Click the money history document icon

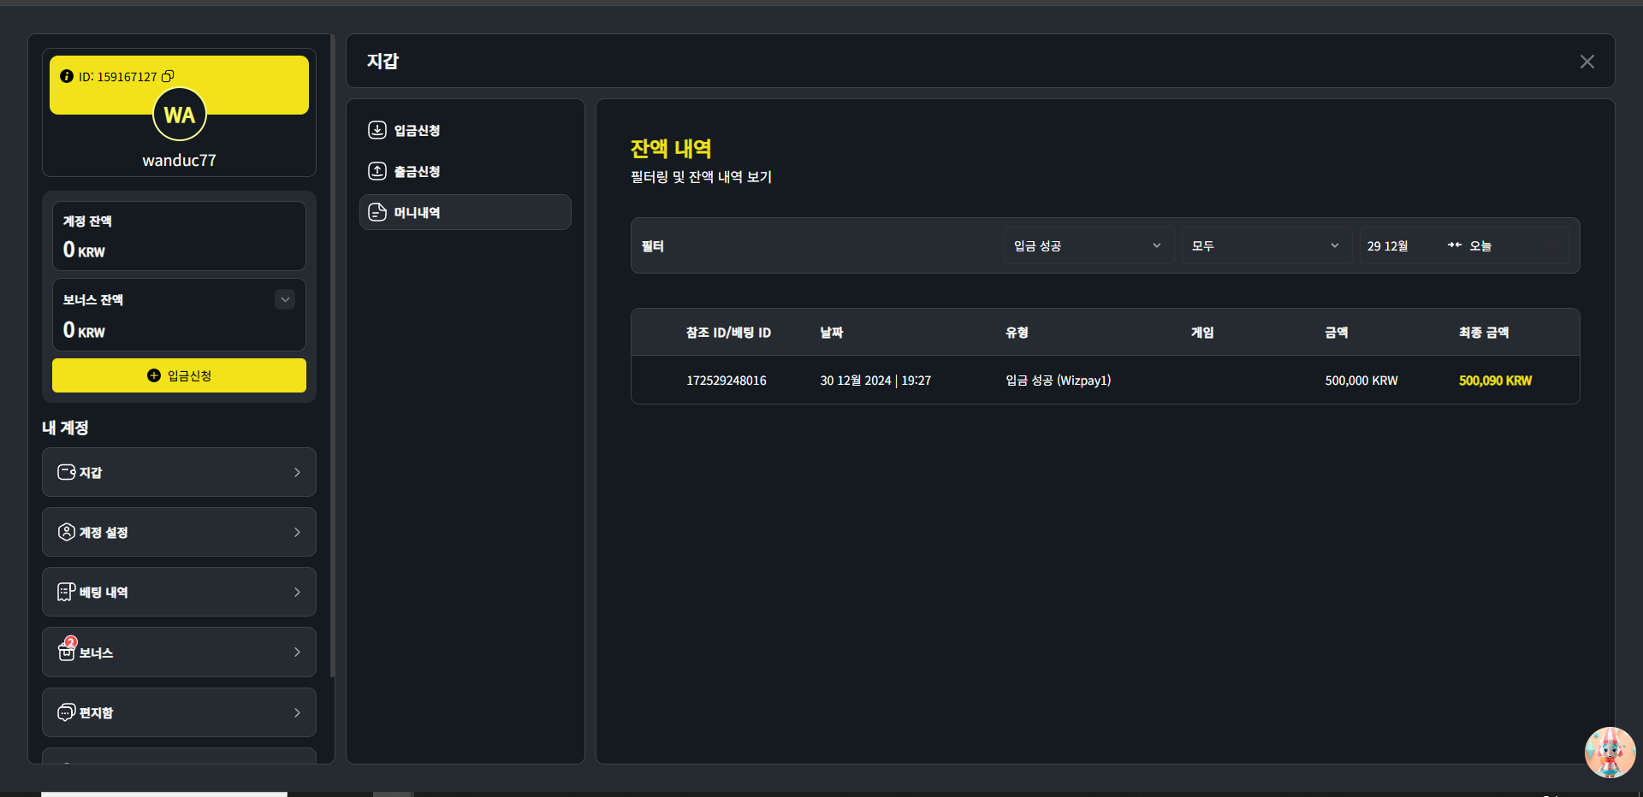pyautogui.click(x=377, y=212)
